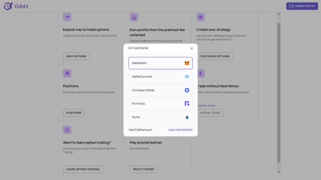This screenshot has width=321, height=180.
Task: Click the Fortmatic logo icon
Action: tap(187, 103)
